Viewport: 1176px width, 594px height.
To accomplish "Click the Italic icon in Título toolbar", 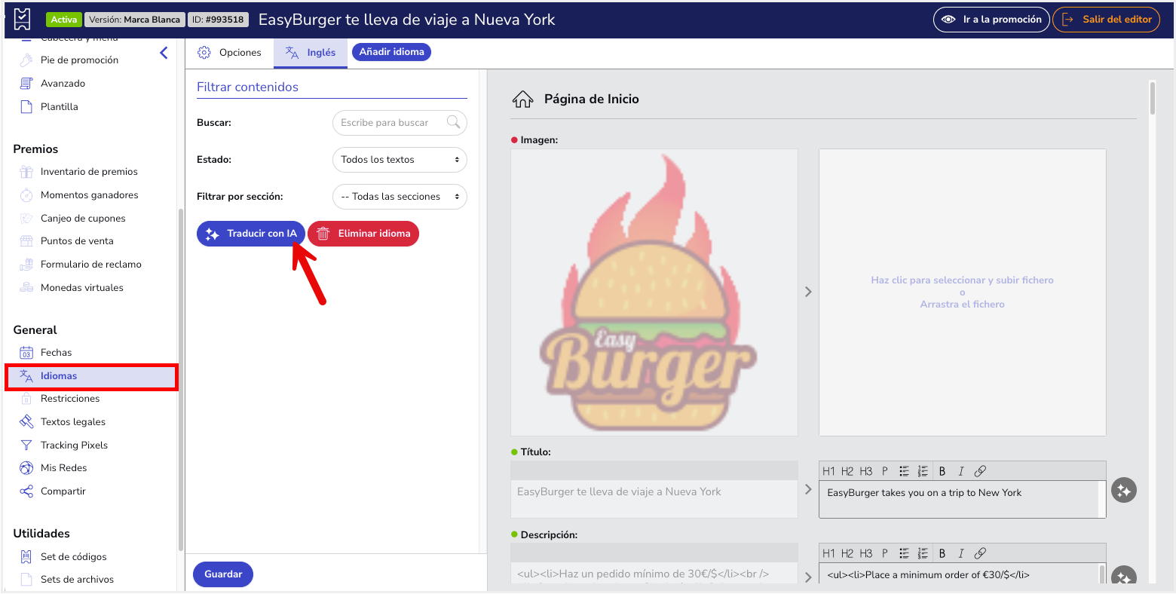I will (x=961, y=471).
